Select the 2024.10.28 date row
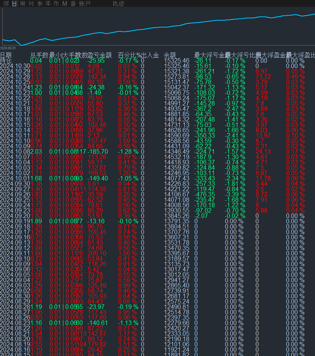Image resolution: width=315 pixels, height=356 pixels. pyautogui.click(x=157, y=77)
